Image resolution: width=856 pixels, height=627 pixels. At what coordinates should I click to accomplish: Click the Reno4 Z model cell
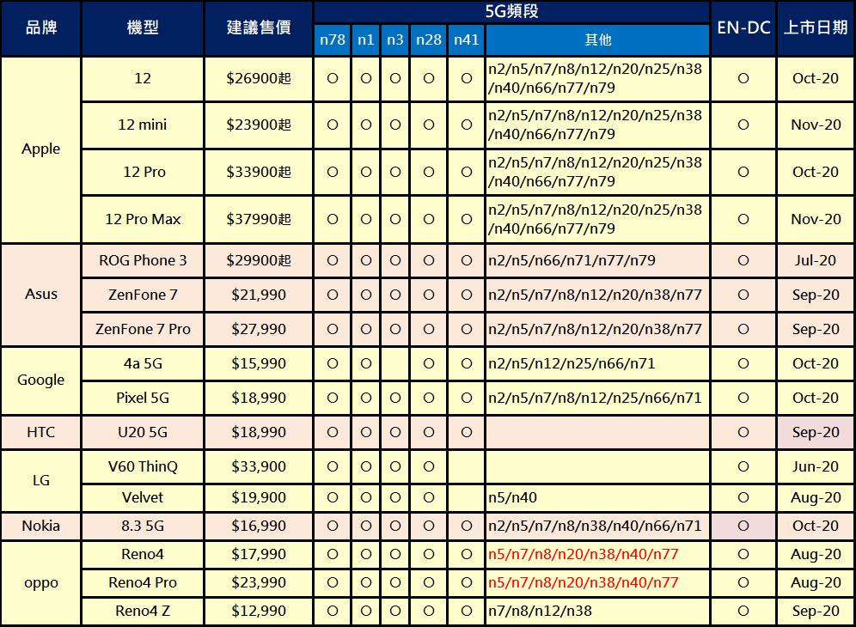143,612
